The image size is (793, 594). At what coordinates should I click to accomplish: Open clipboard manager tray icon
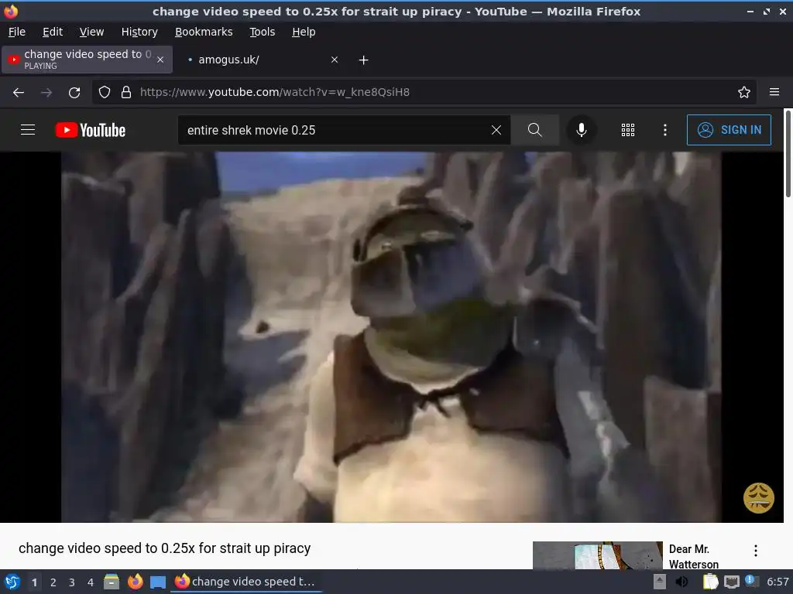pos(710,582)
